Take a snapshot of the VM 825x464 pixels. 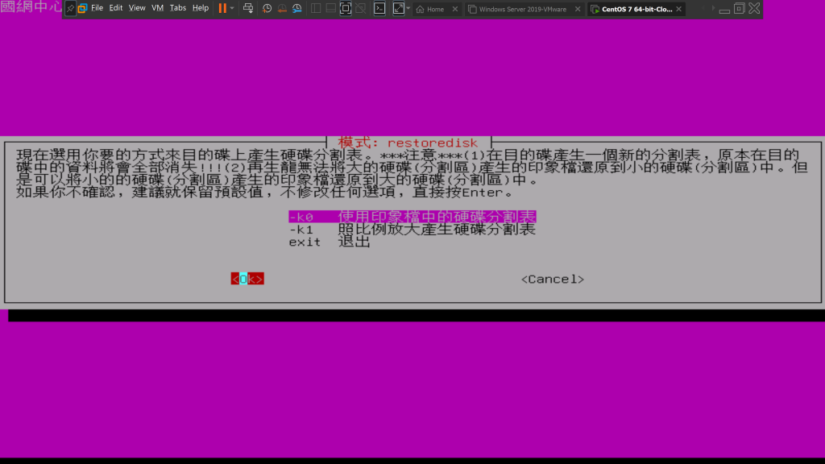click(267, 8)
